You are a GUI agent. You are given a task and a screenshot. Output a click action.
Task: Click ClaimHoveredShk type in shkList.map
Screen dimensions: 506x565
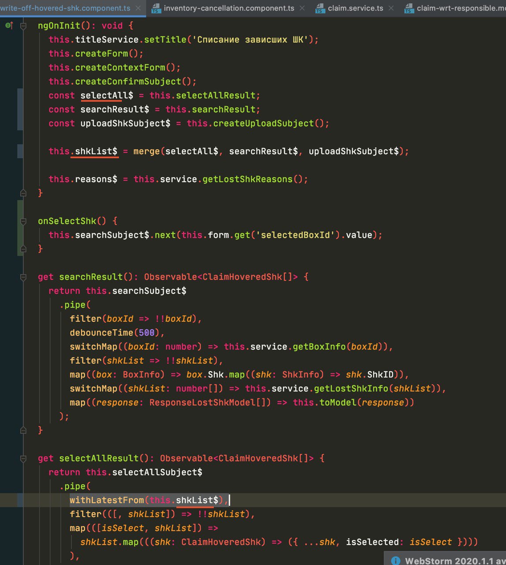(x=221, y=542)
